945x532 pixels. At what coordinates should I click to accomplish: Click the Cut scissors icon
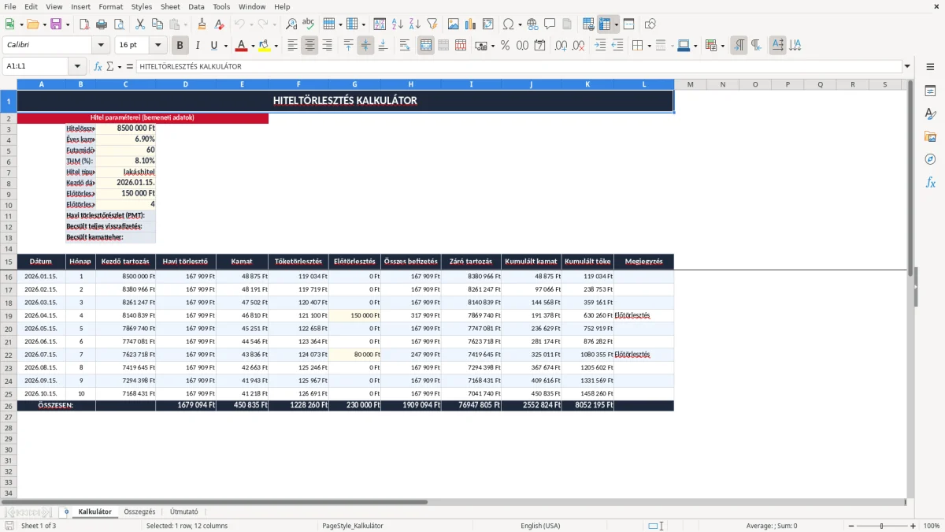click(140, 24)
